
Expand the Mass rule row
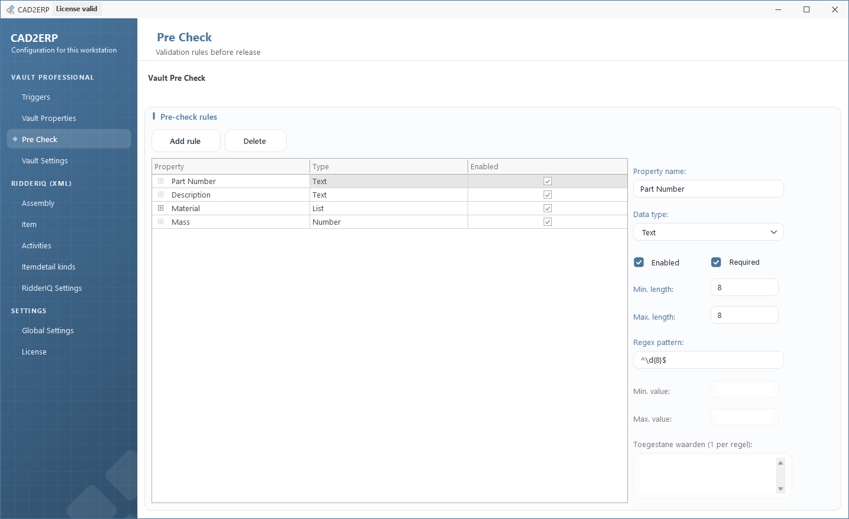pos(160,222)
